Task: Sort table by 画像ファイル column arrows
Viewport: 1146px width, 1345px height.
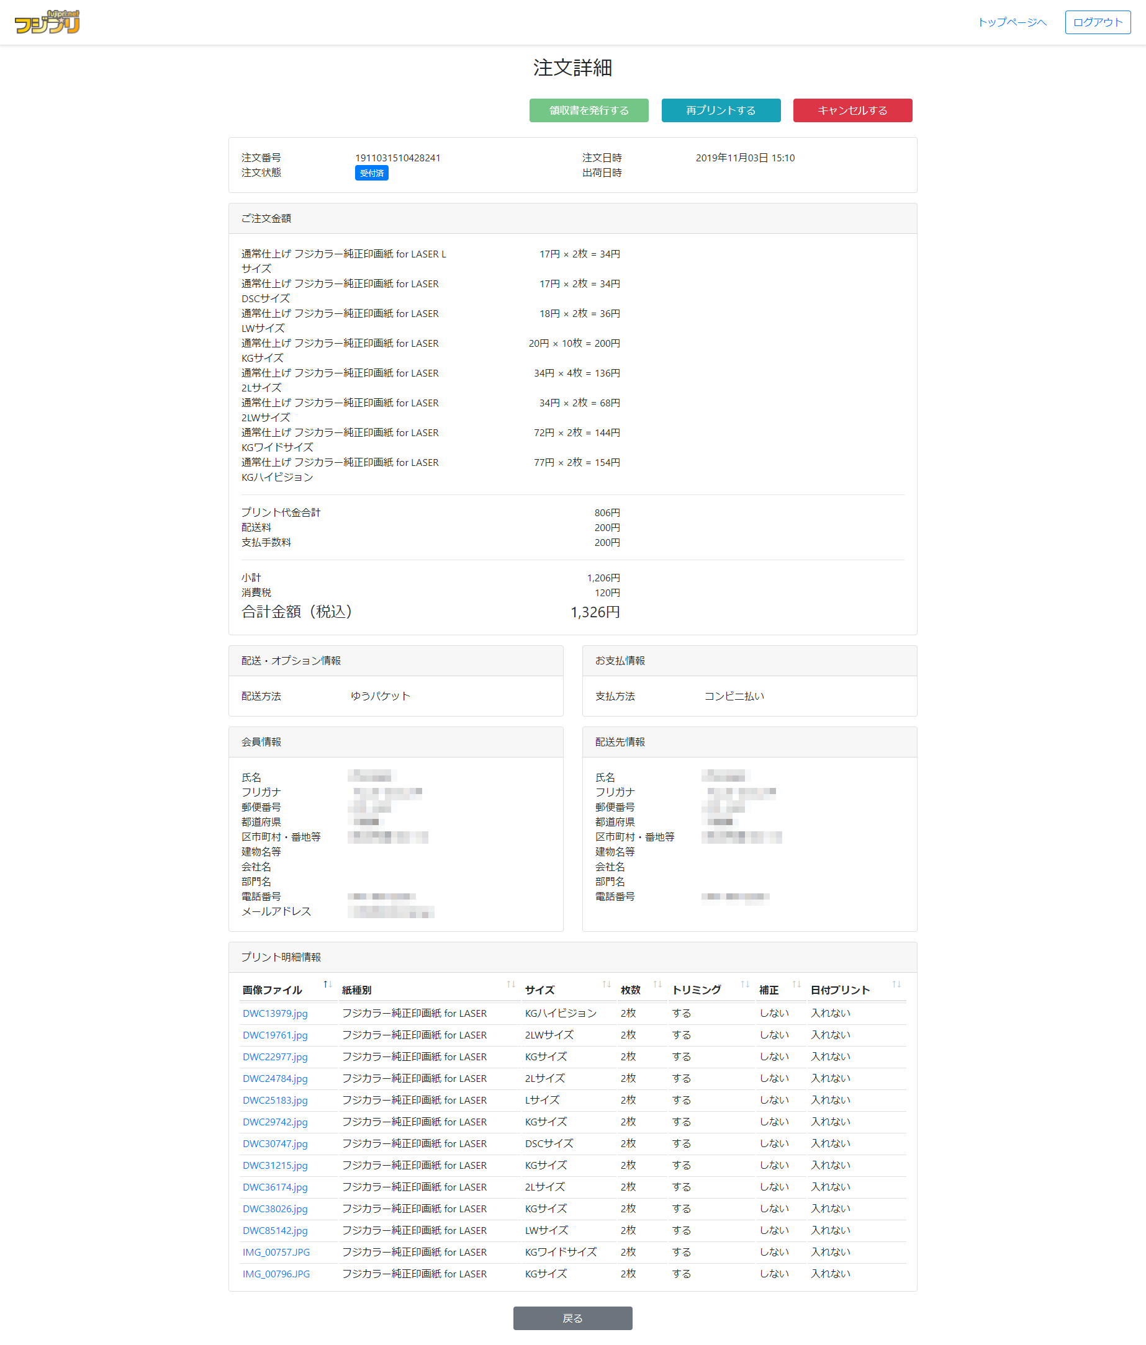Action: (327, 985)
